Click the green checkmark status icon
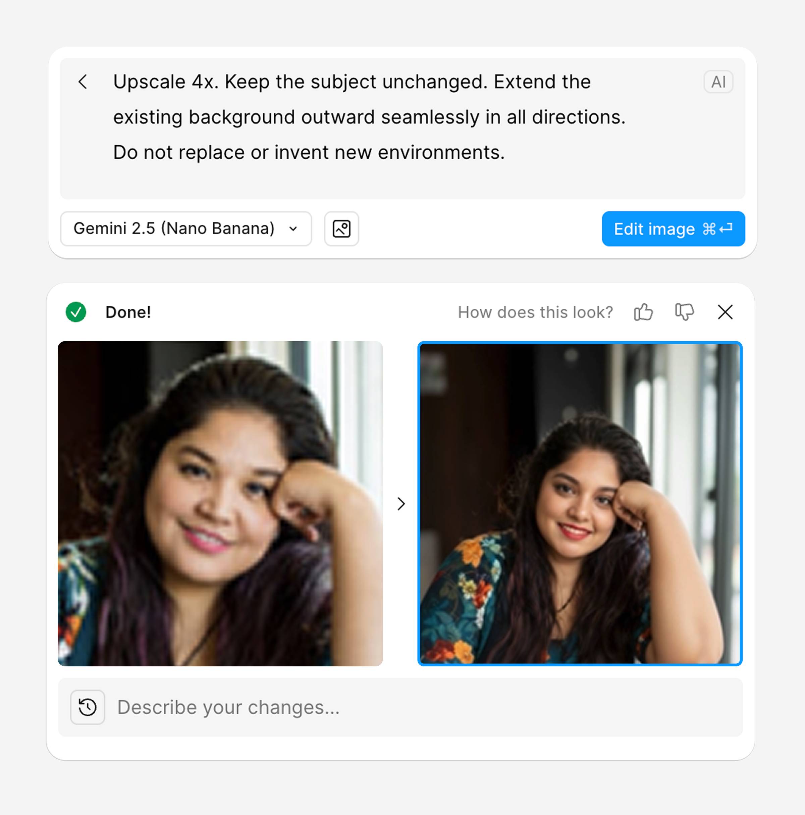 point(76,312)
